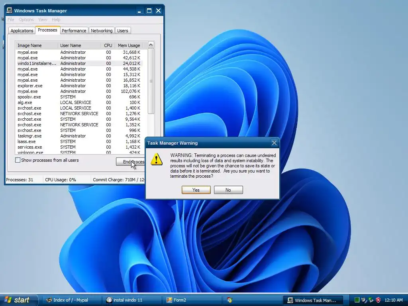Viewport: 408px width, 306px height.
Task: Click Windows Task Manager taskbar button
Action: tap(313, 300)
